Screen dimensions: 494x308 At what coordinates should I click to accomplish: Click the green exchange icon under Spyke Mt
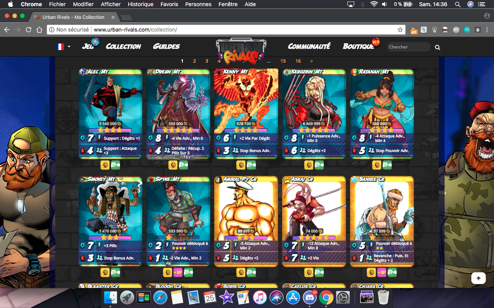pos(188,272)
